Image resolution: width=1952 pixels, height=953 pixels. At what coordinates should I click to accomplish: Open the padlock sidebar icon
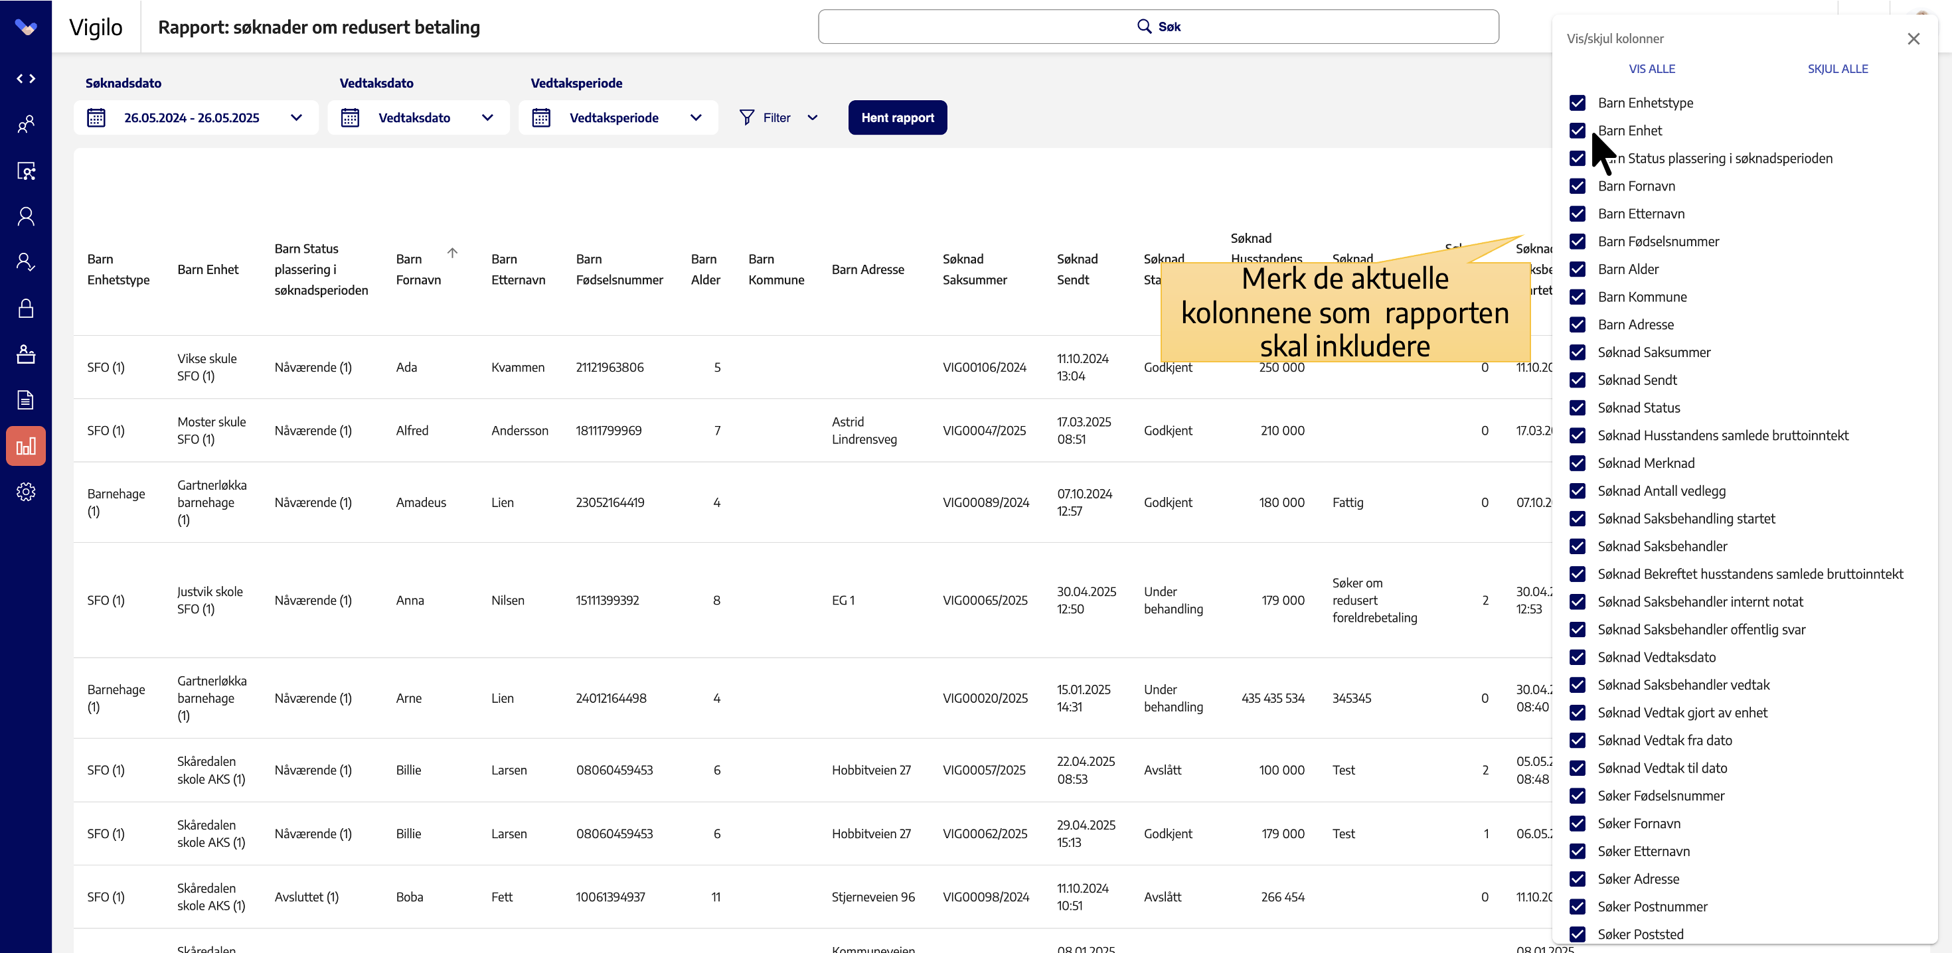[x=26, y=309]
